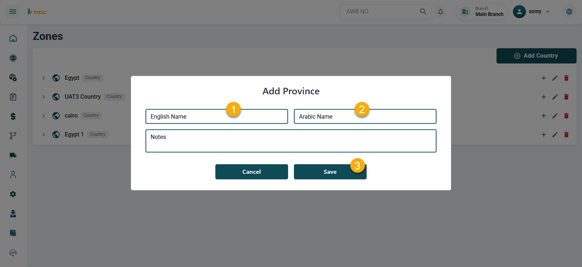Viewport: 582px width, 267px height.
Task: Click into the Notes text area
Action: [291, 141]
